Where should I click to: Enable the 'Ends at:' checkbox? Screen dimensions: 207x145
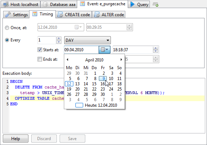click(40, 59)
